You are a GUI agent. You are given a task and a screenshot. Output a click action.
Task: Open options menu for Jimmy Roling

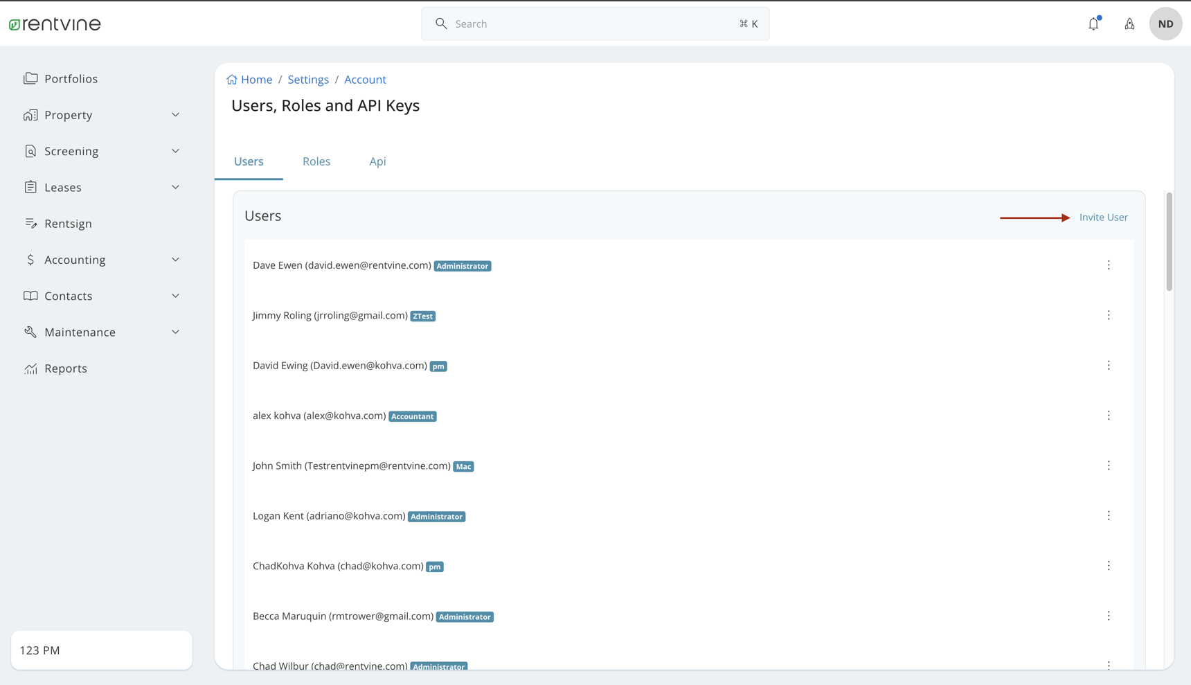point(1109,315)
